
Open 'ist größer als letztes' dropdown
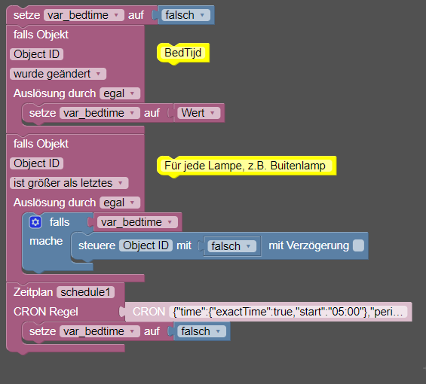pyautogui.click(x=69, y=183)
